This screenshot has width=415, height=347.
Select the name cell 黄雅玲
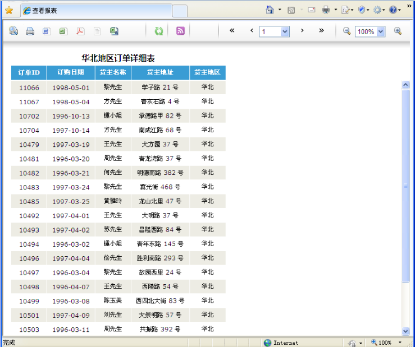[113, 201]
